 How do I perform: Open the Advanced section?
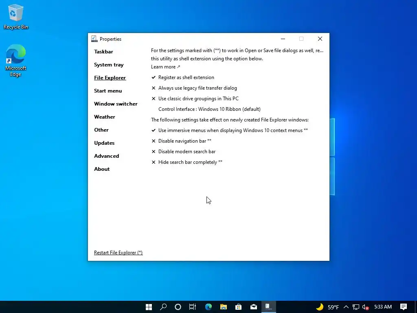coord(106,156)
